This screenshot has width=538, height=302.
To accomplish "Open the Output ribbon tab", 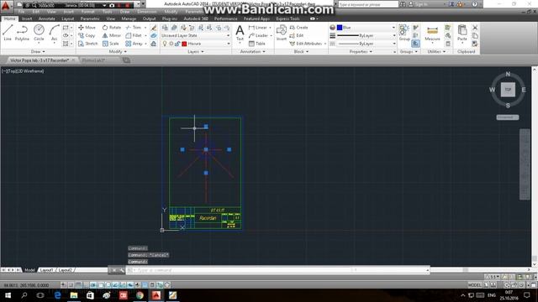I will pyautogui.click(x=149, y=18).
